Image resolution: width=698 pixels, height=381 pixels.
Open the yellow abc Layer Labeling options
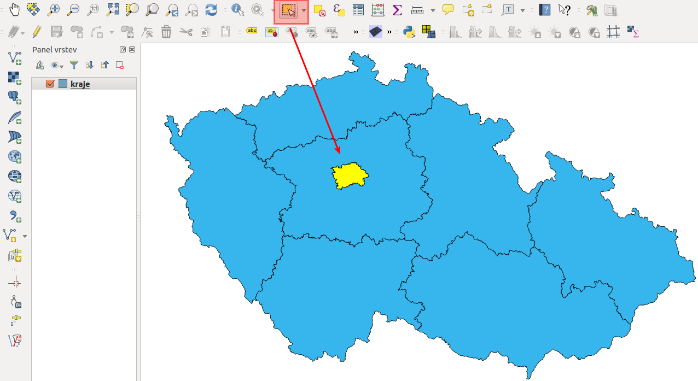click(x=252, y=31)
